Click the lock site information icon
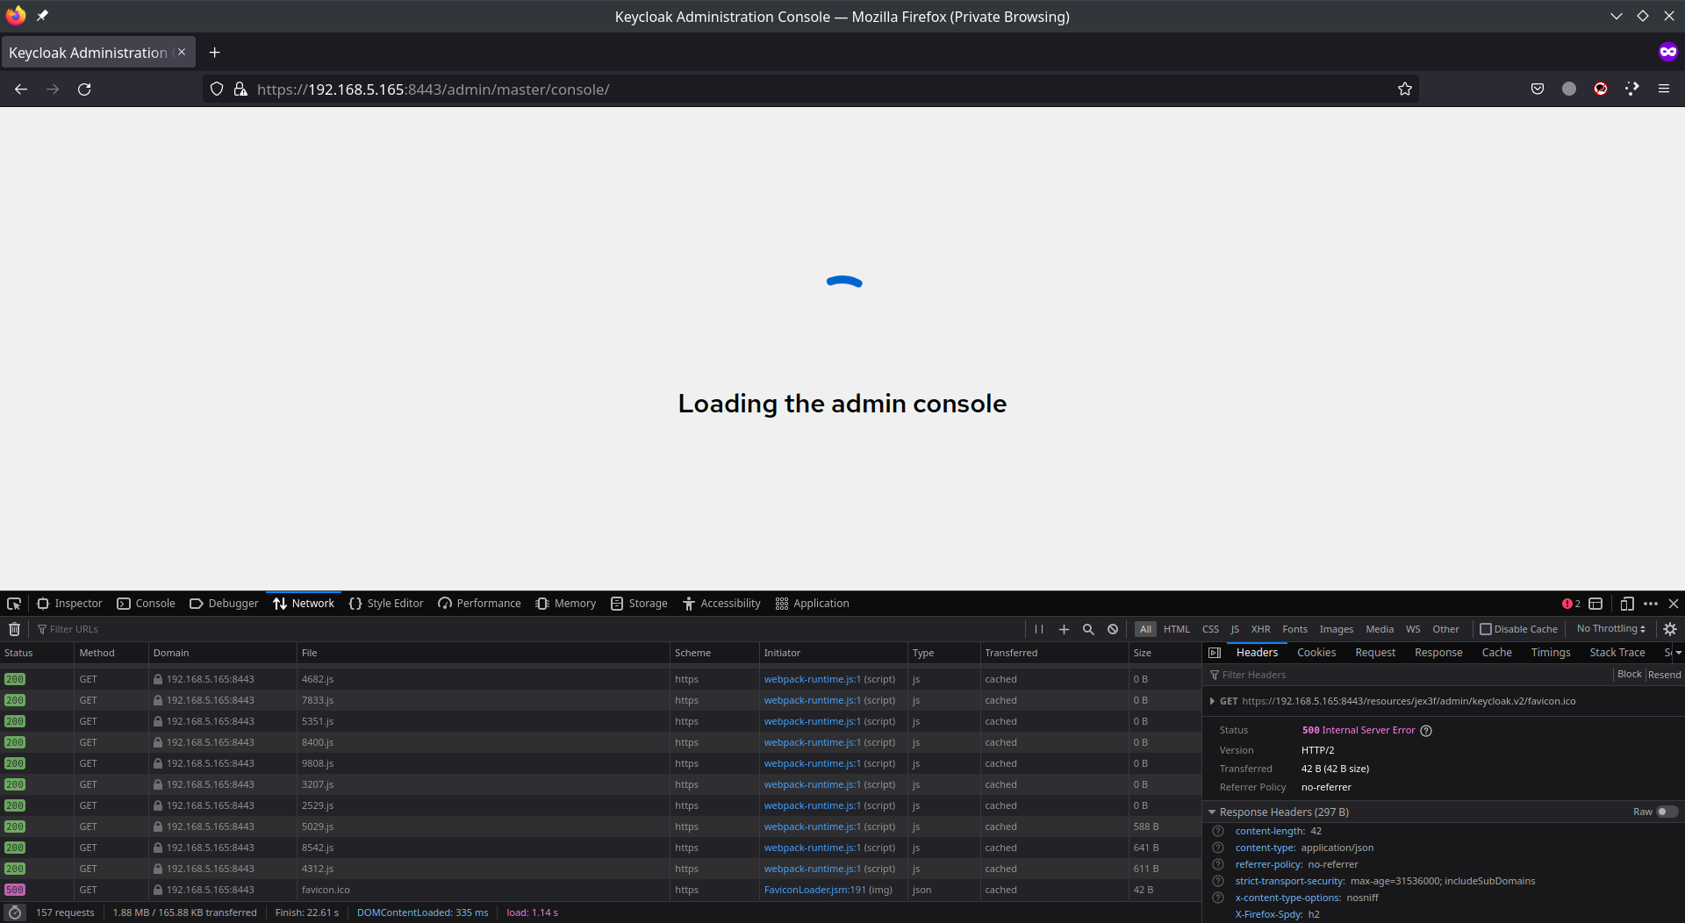The width and height of the screenshot is (1685, 923). (240, 89)
